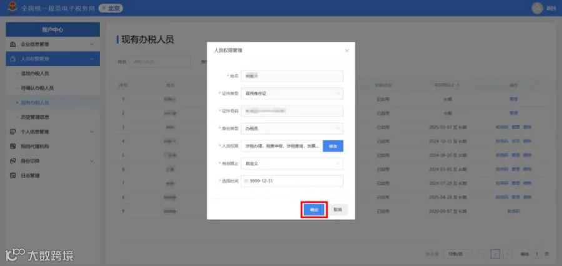Click 删除 in the 2024-10-31 row
The height and width of the screenshot is (266, 562).
[527, 141]
